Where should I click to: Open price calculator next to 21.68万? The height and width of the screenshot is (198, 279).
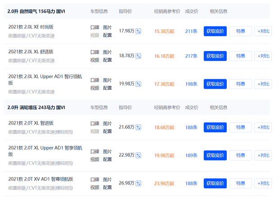(139, 127)
